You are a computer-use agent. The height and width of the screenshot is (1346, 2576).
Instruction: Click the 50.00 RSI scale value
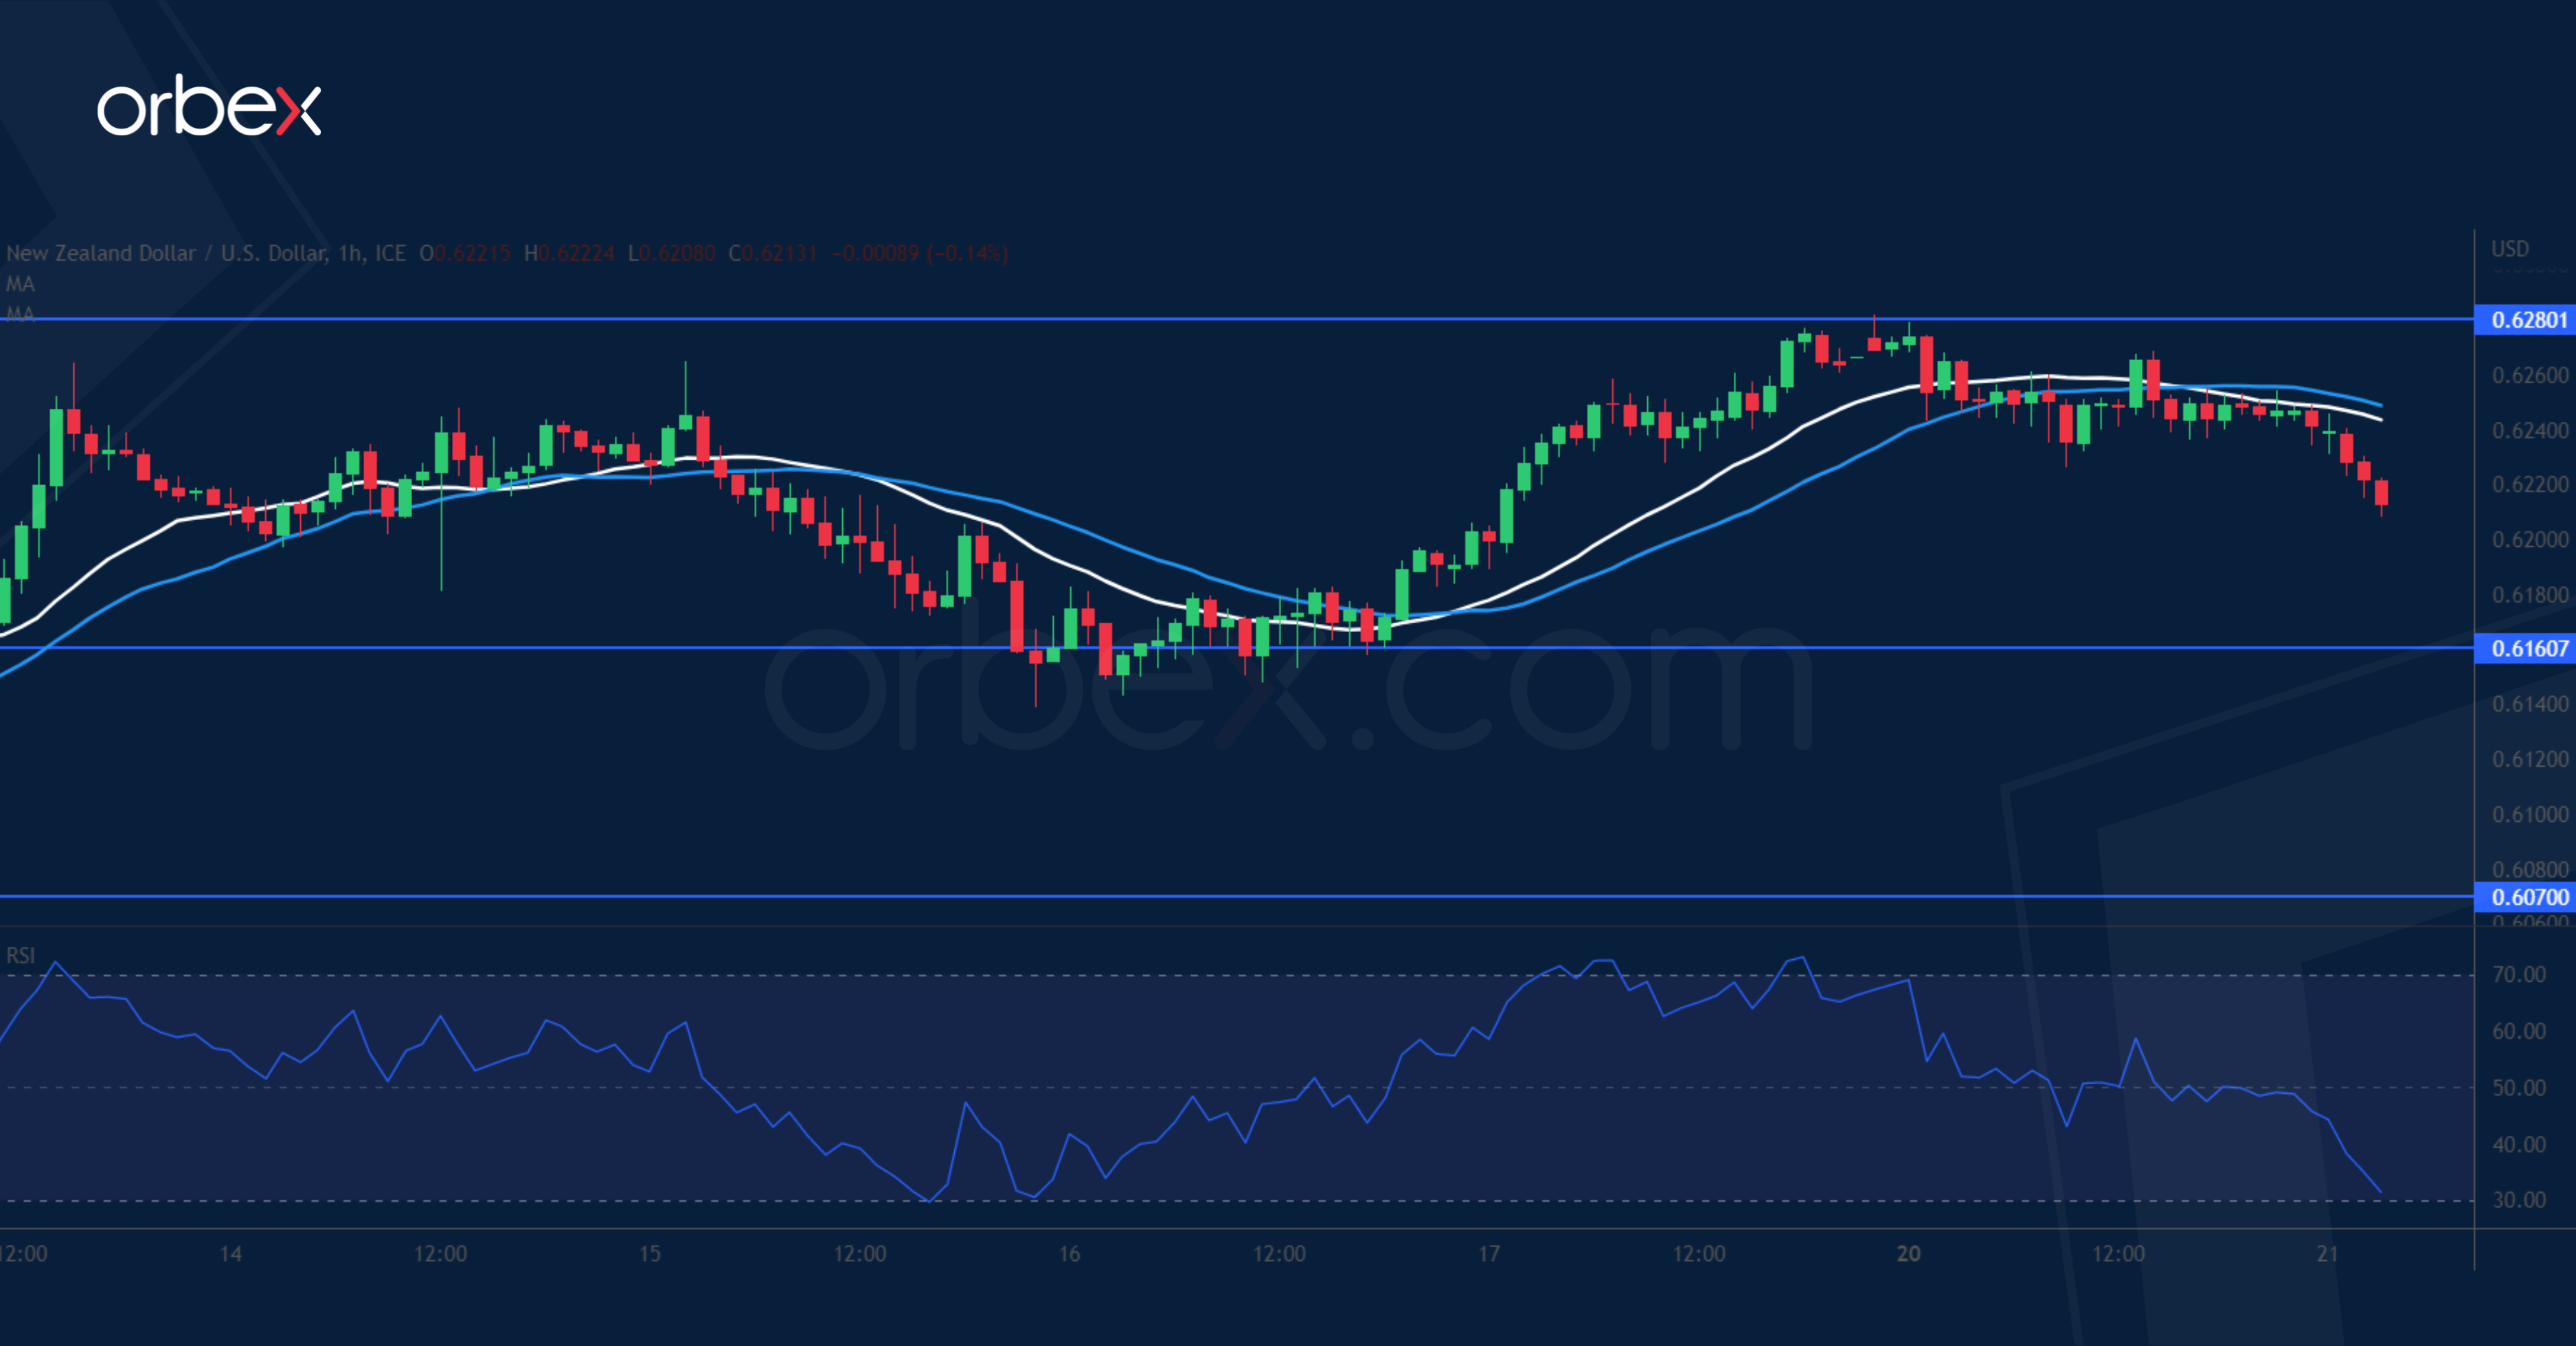click(2519, 1087)
